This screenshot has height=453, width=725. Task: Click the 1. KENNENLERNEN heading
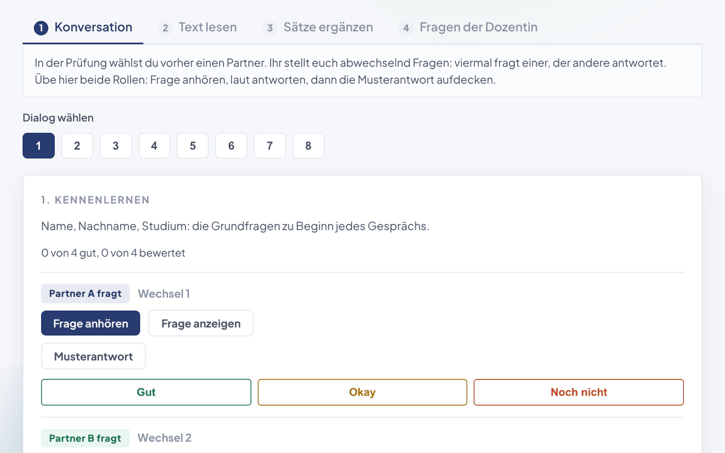point(95,200)
